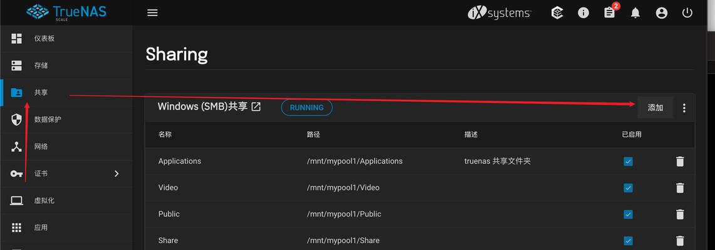Viewport: 715px width, 250px height.
Task: Select the Share share name
Action: [169, 240]
